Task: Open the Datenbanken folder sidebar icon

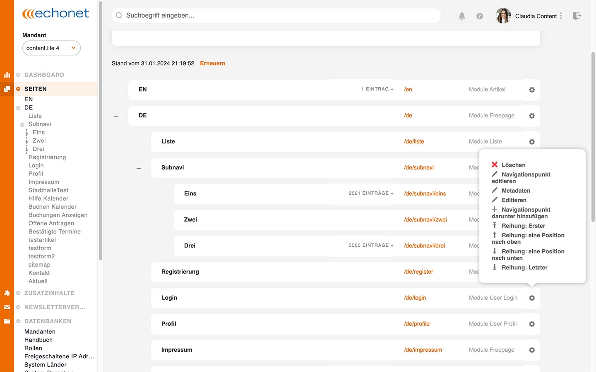Action: pos(7,321)
